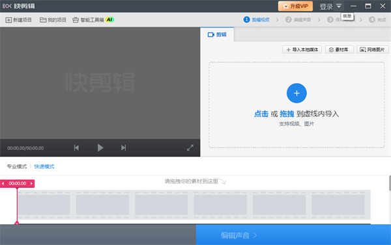Open the 素材库 material library
391x245 pixels.
point(339,50)
